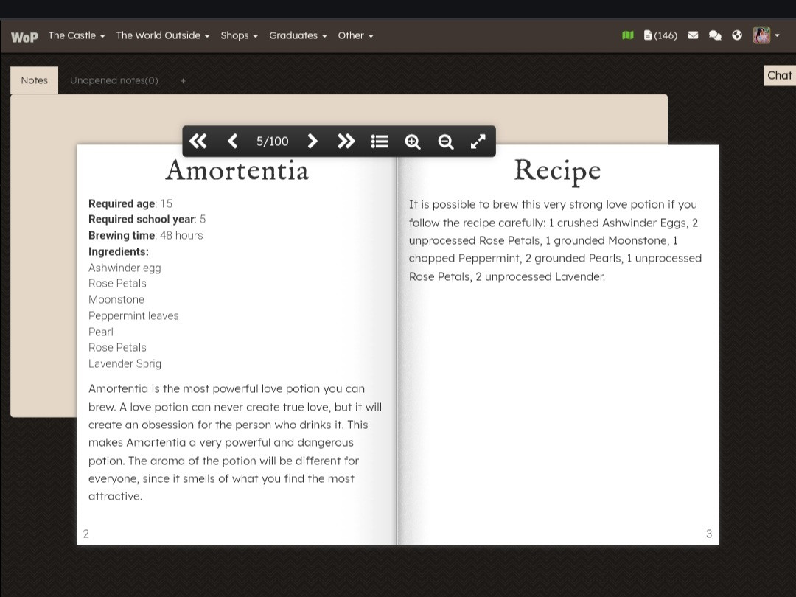
Task: Click the Pearl ingredient
Action: (x=101, y=332)
